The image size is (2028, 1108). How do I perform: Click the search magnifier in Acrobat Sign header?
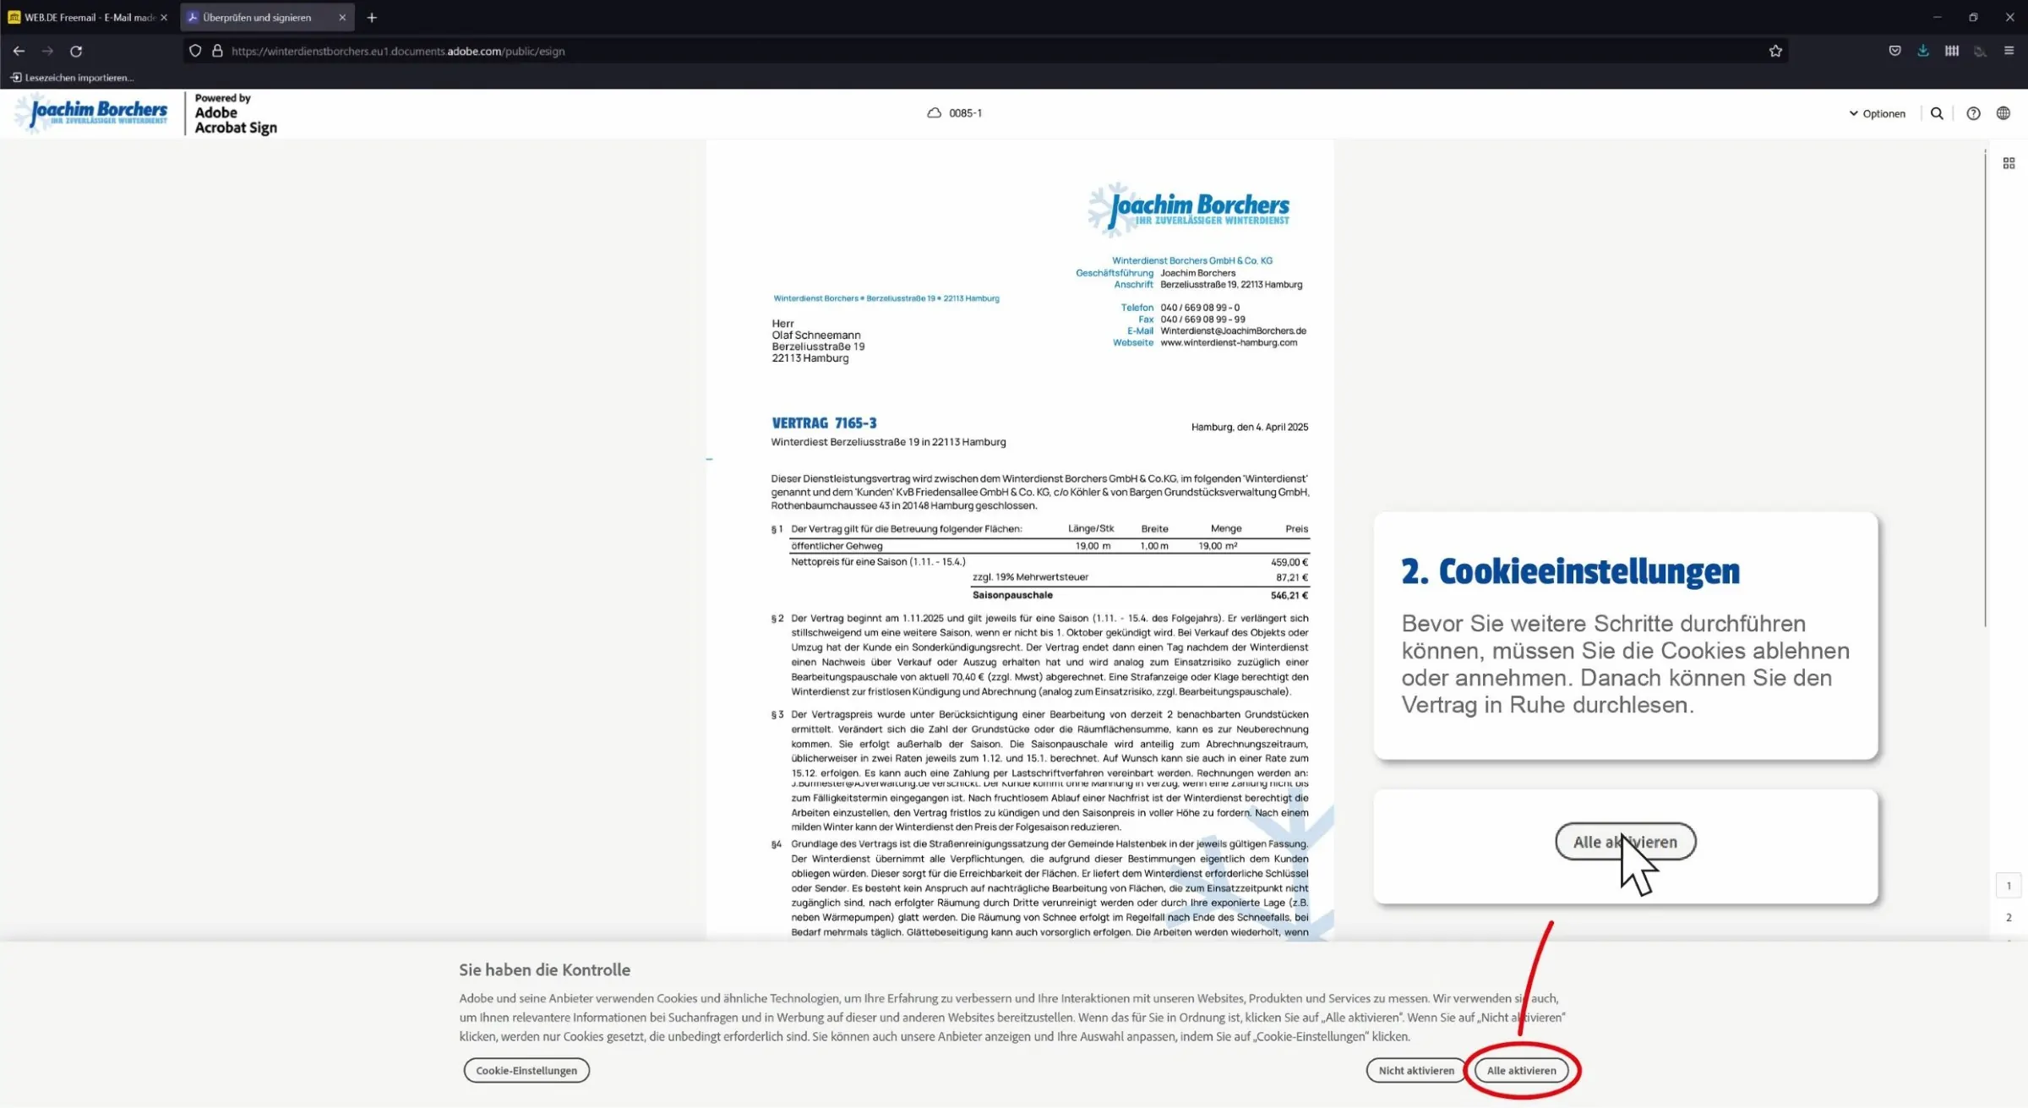point(1937,113)
